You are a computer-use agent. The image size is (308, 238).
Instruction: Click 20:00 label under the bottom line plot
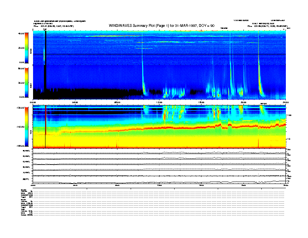(x=243, y=185)
